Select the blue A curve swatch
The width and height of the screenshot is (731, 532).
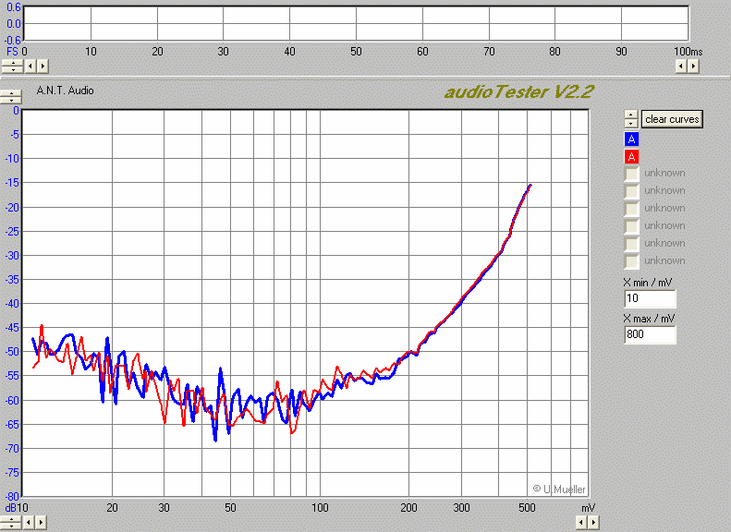click(631, 139)
